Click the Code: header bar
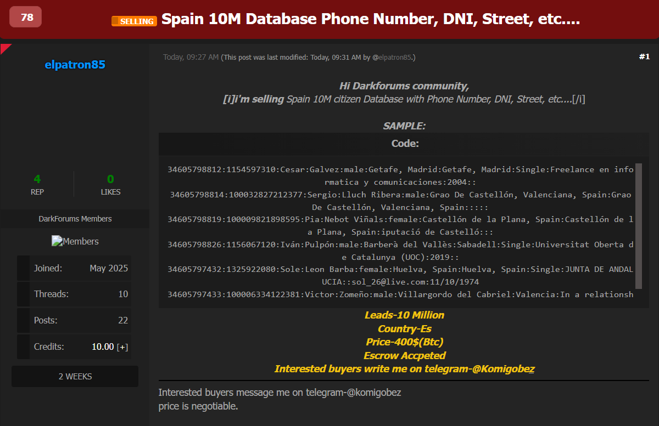The width and height of the screenshot is (659, 426). pos(405,143)
